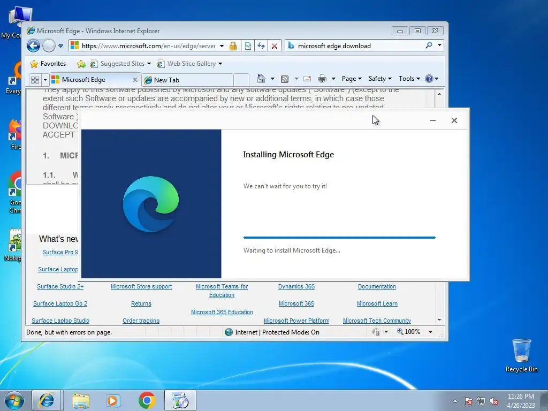This screenshot has width=548, height=411.
Task: Click the Forward navigation arrow button
Action: (49, 46)
